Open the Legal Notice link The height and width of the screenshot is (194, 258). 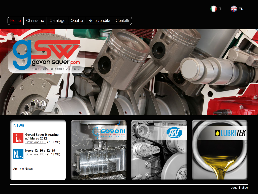click(239, 188)
